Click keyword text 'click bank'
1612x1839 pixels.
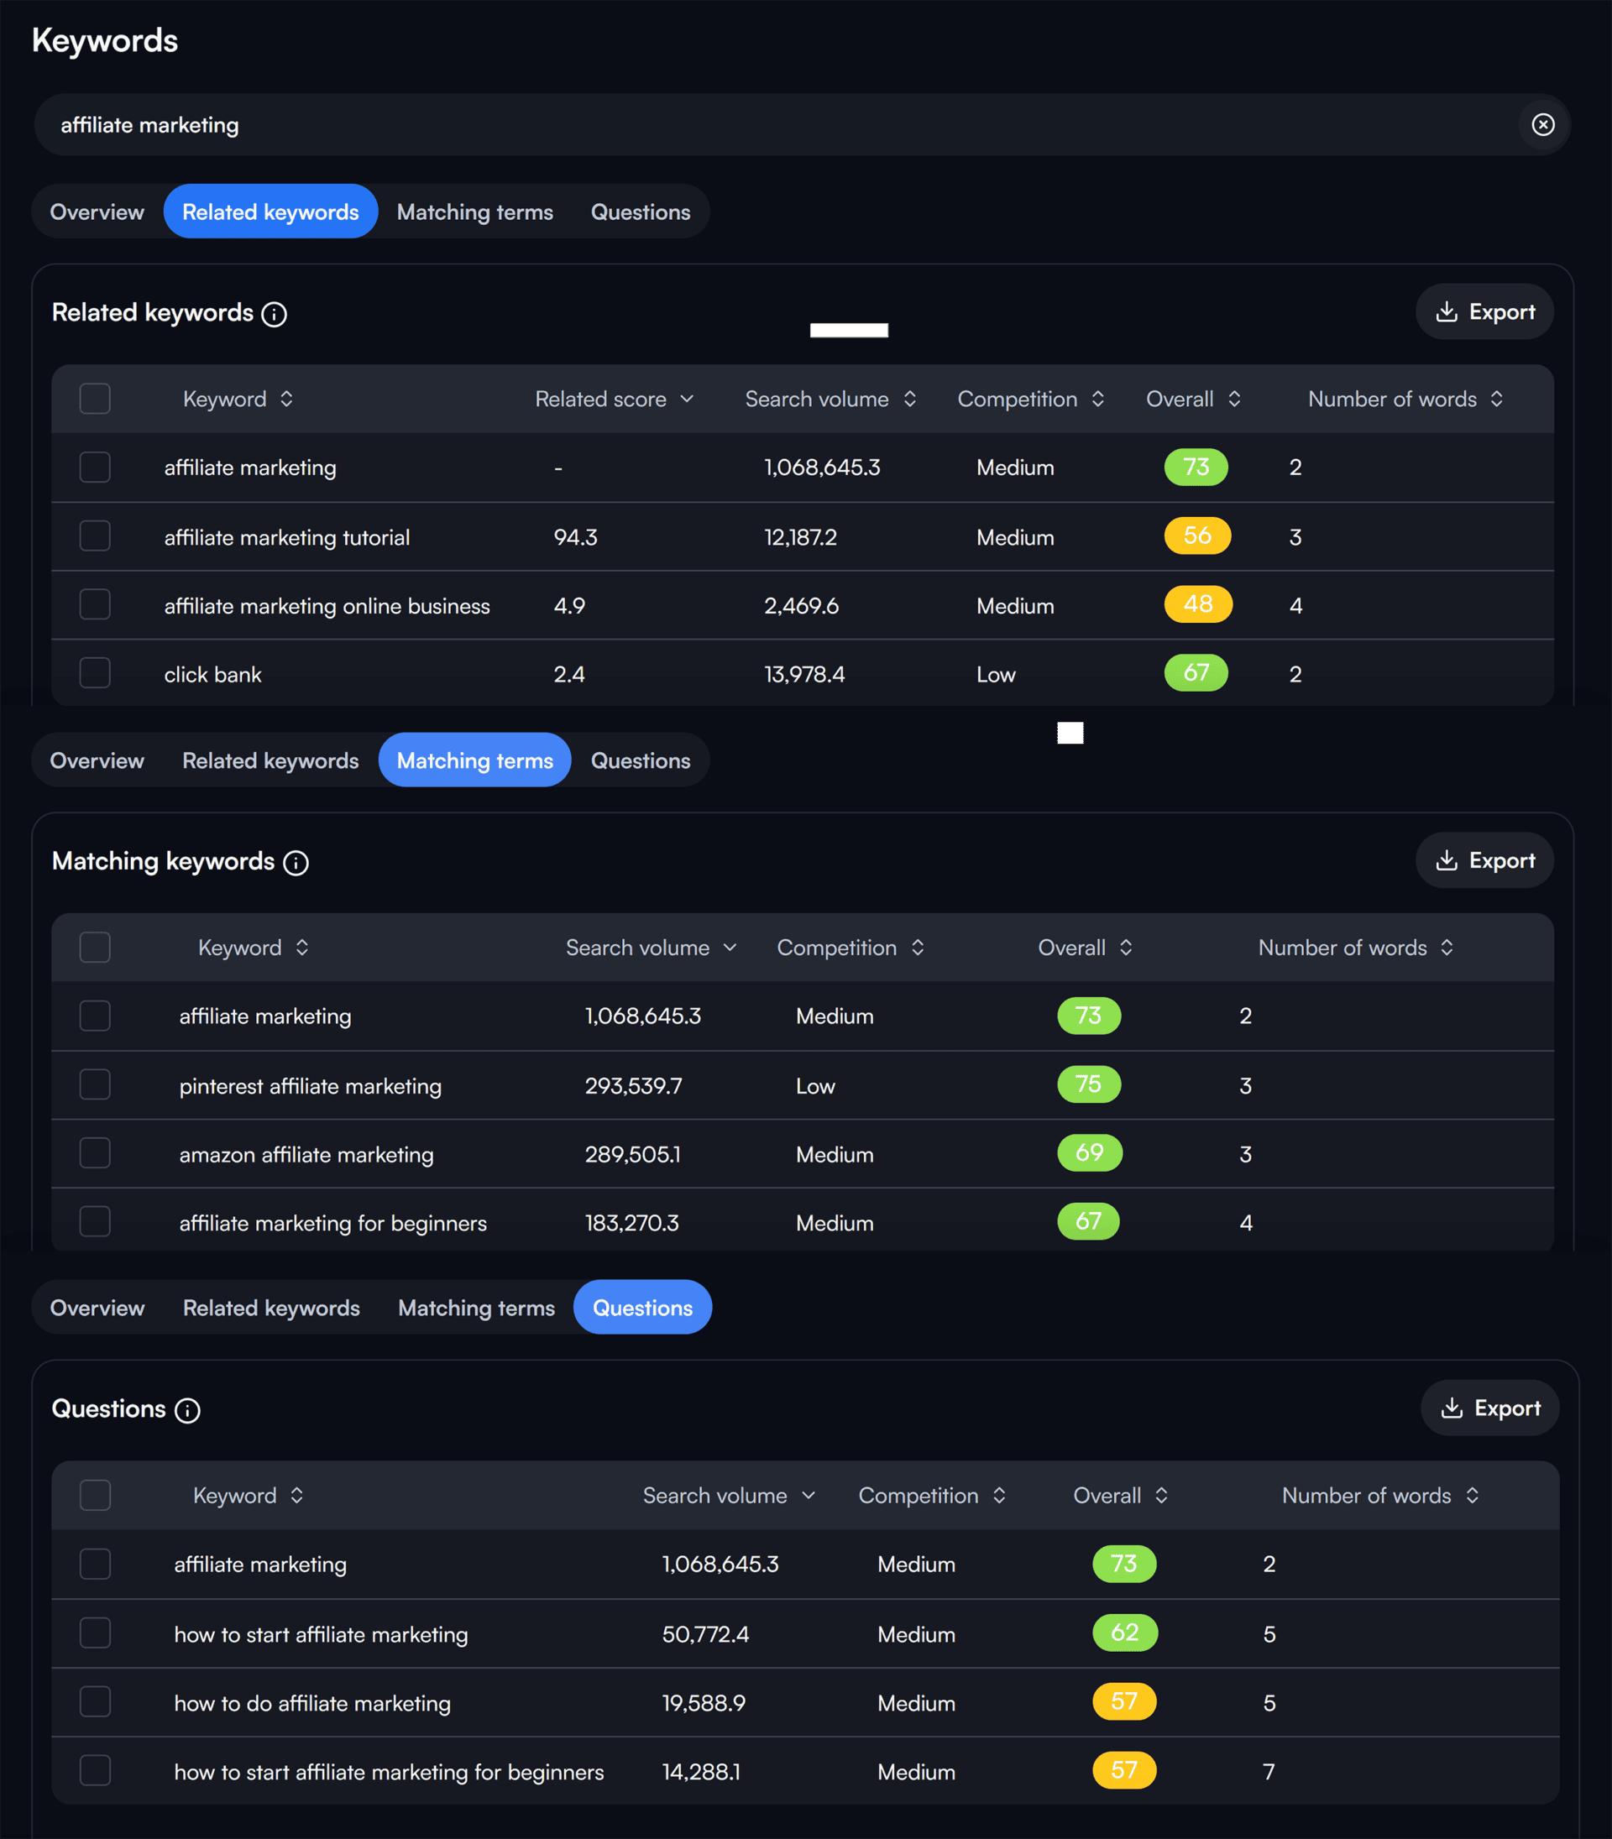212,675
